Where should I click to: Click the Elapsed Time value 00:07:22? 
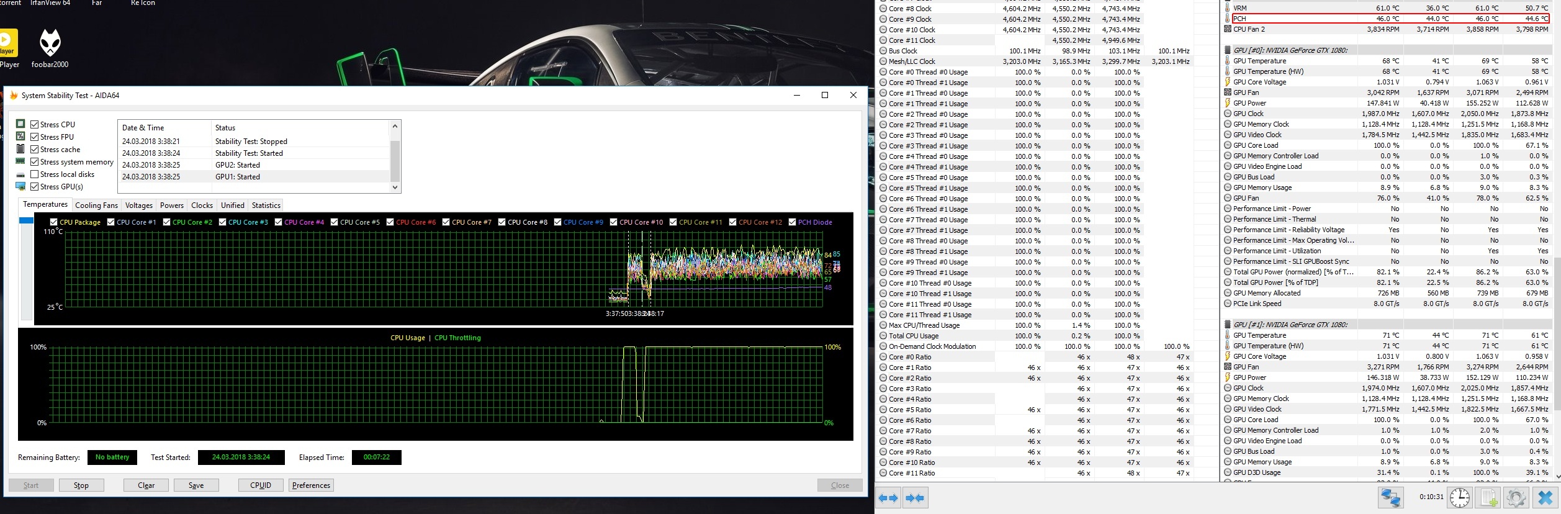pos(377,458)
